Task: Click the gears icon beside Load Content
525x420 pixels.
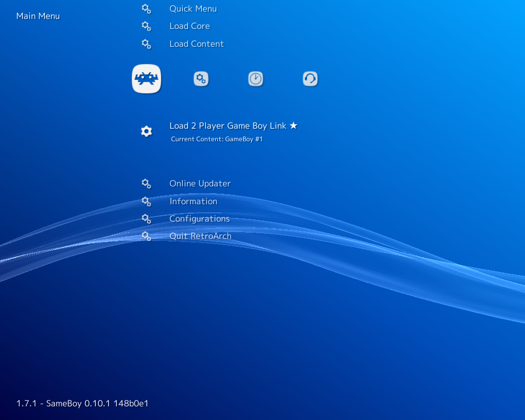Action: 146,44
